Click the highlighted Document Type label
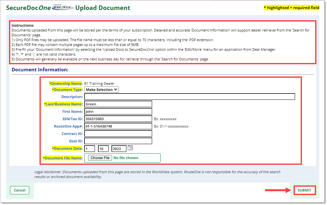Screen dimensions: 327x205 pos(67,90)
